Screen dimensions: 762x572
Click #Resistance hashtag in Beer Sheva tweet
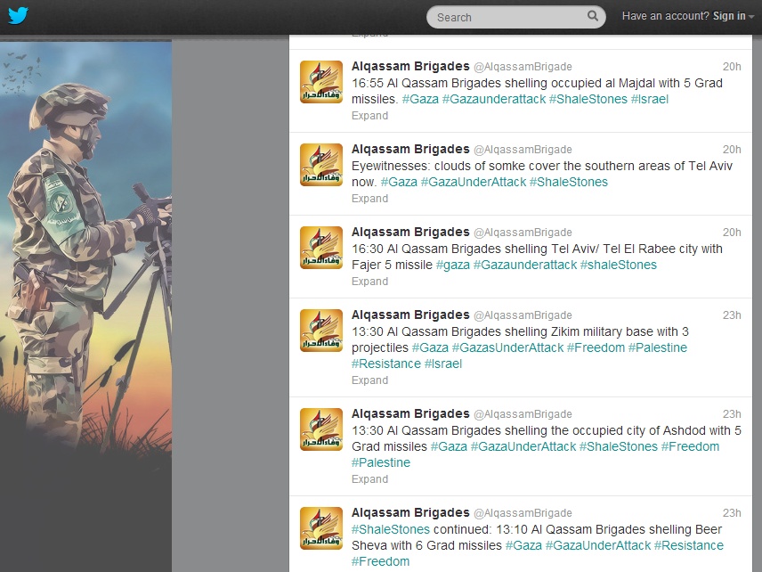[689, 546]
